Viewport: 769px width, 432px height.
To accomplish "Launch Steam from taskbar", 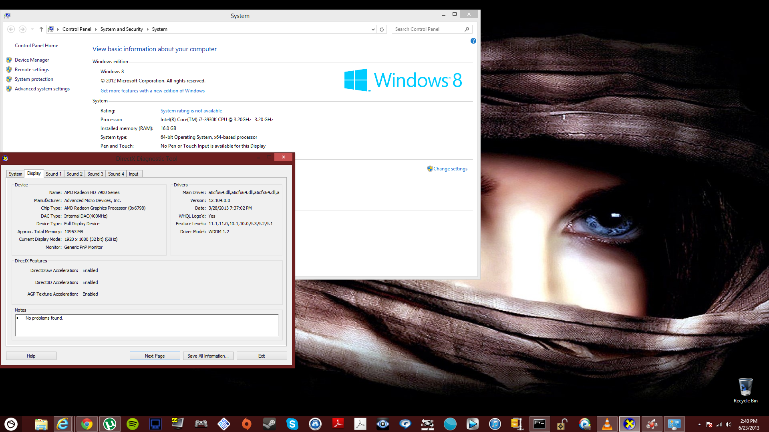I will (x=269, y=424).
